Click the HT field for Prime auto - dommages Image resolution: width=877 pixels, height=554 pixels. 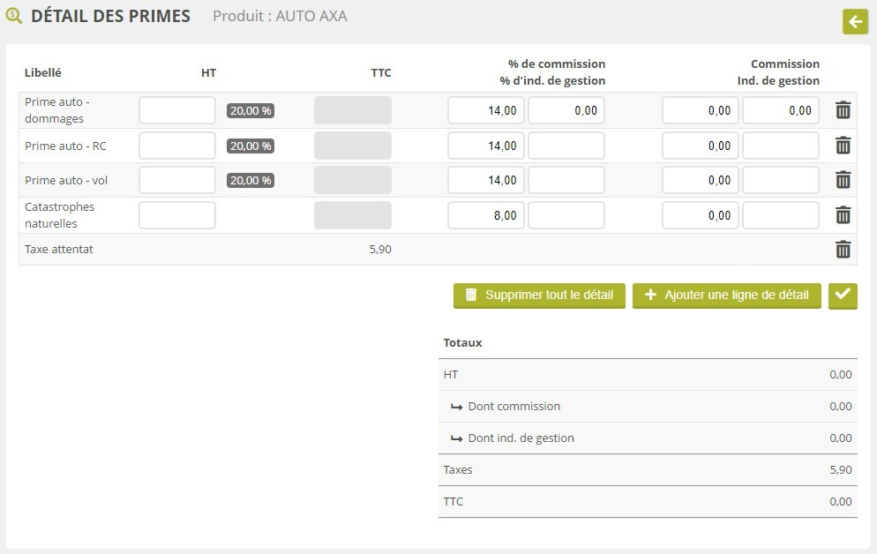click(177, 110)
